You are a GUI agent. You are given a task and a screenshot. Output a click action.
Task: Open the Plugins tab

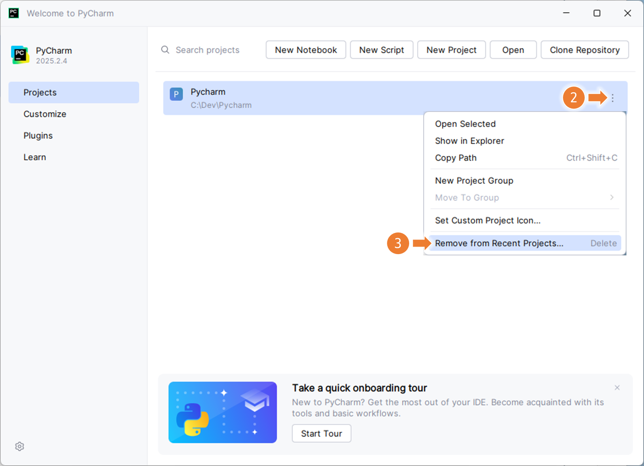pyautogui.click(x=74, y=136)
